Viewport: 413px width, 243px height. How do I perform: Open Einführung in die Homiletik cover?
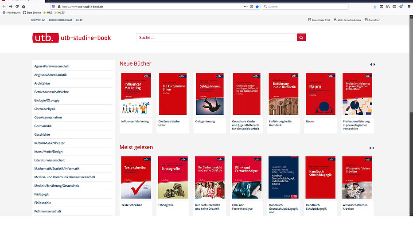pyautogui.click(x=284, y=94)
